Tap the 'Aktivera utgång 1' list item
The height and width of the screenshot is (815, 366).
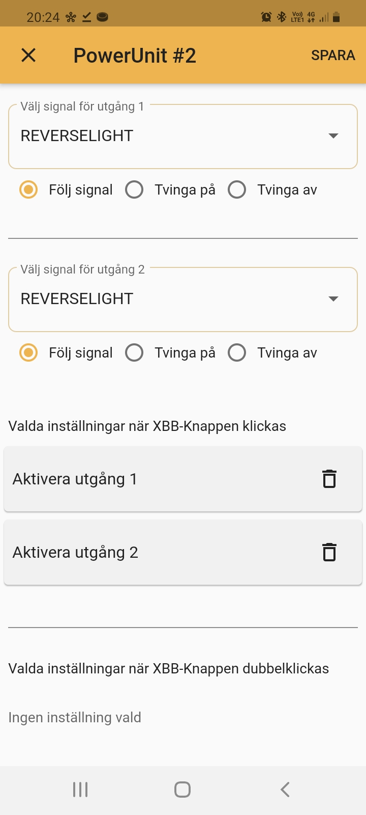point(152,479)
